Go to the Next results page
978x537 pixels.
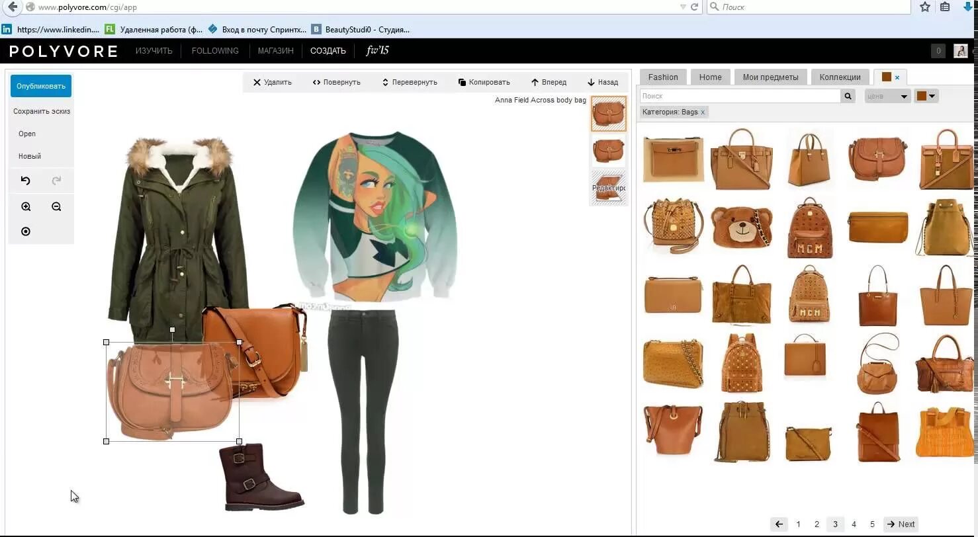pos(901,524)
